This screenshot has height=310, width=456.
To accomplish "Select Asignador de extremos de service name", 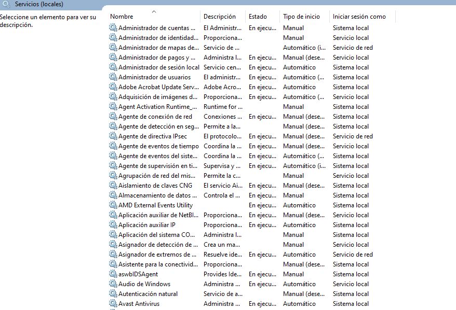I will tap(157, 255).
